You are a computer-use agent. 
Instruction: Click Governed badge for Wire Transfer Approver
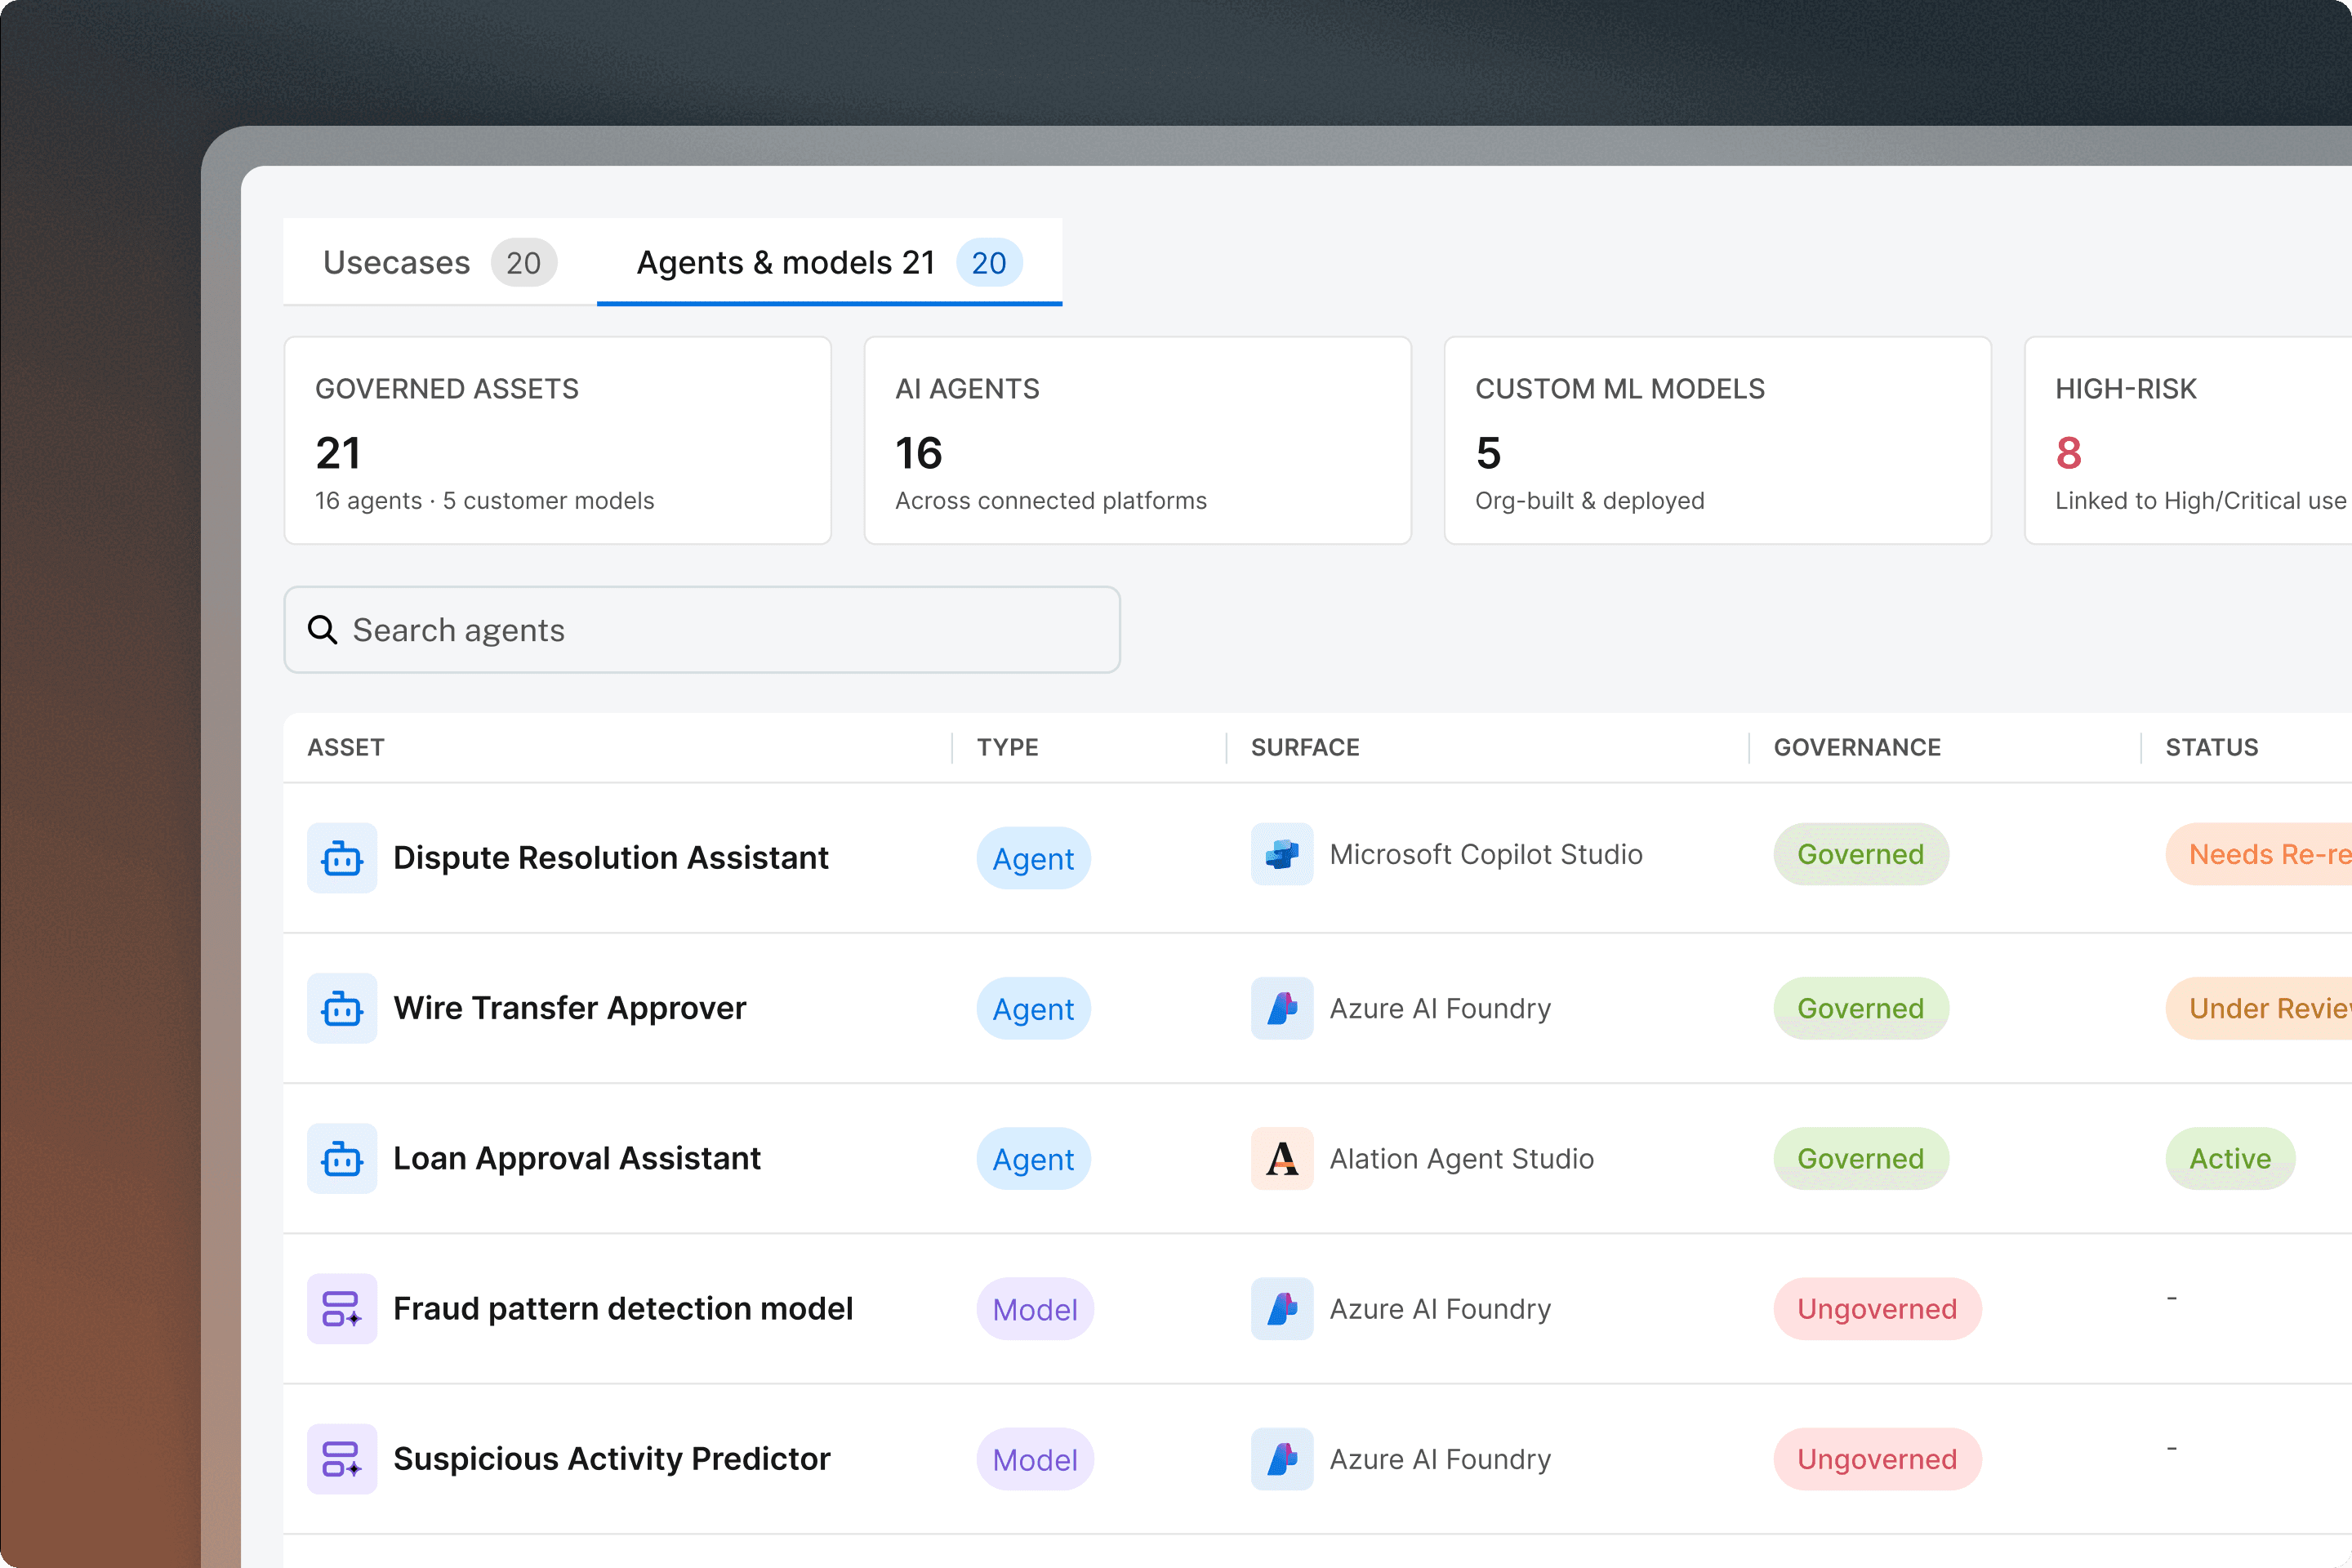coord(1861,1008)
